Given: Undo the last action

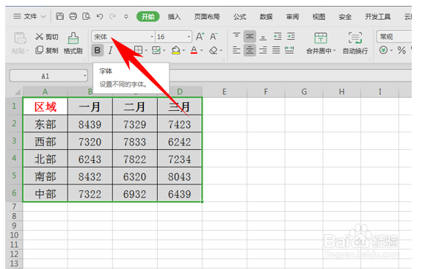Looking at the screenshot, I should [x=100, y=16].
